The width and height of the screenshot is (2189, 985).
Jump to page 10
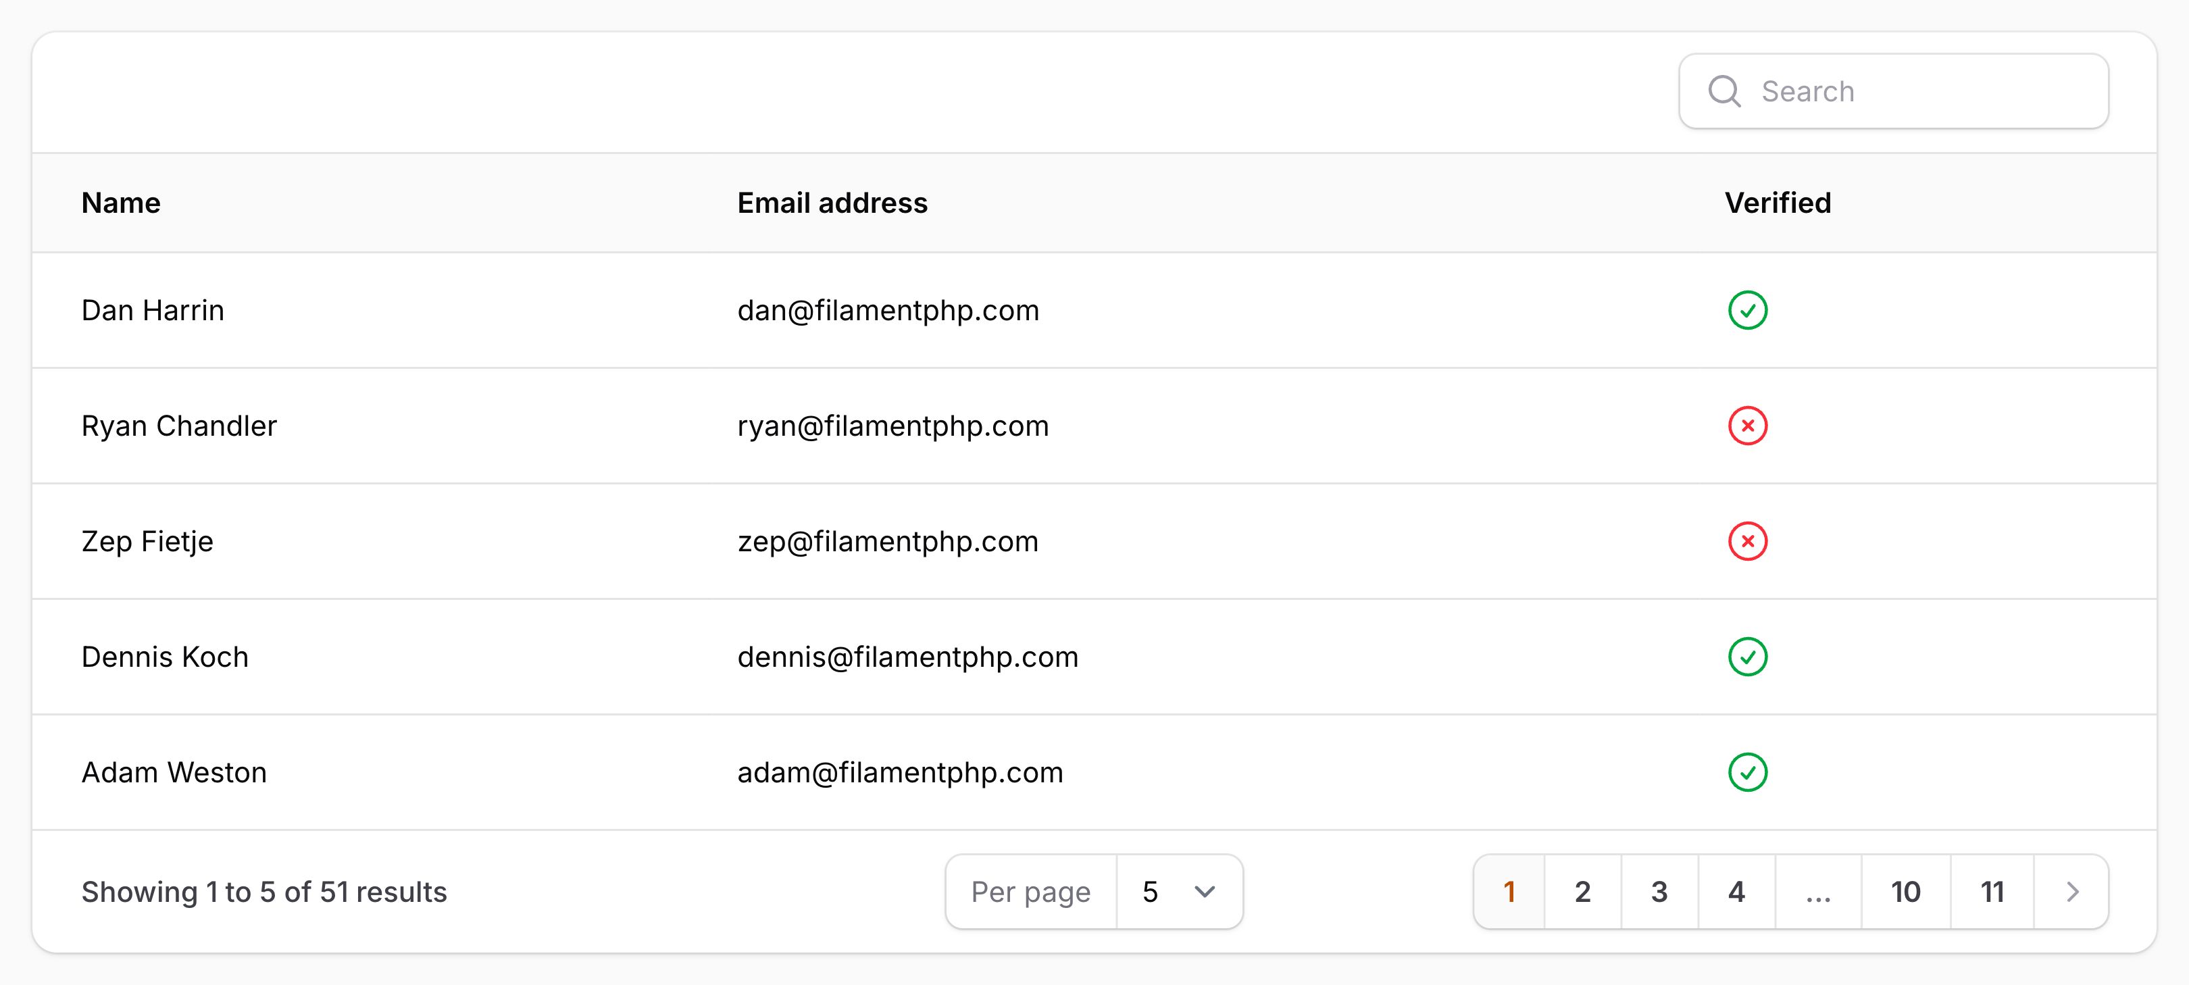tap(1905, 892)
